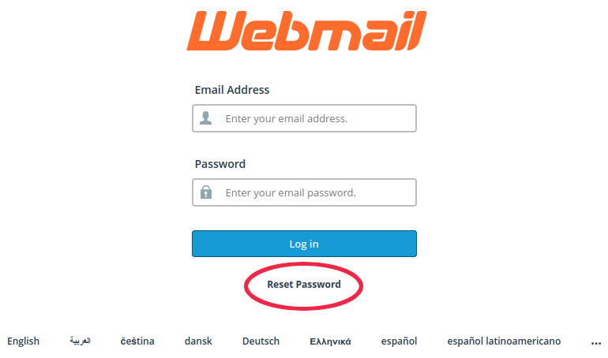Screen dimensions: 608x358
Task: Open the Reset Password link
Action: pos(304,285)
